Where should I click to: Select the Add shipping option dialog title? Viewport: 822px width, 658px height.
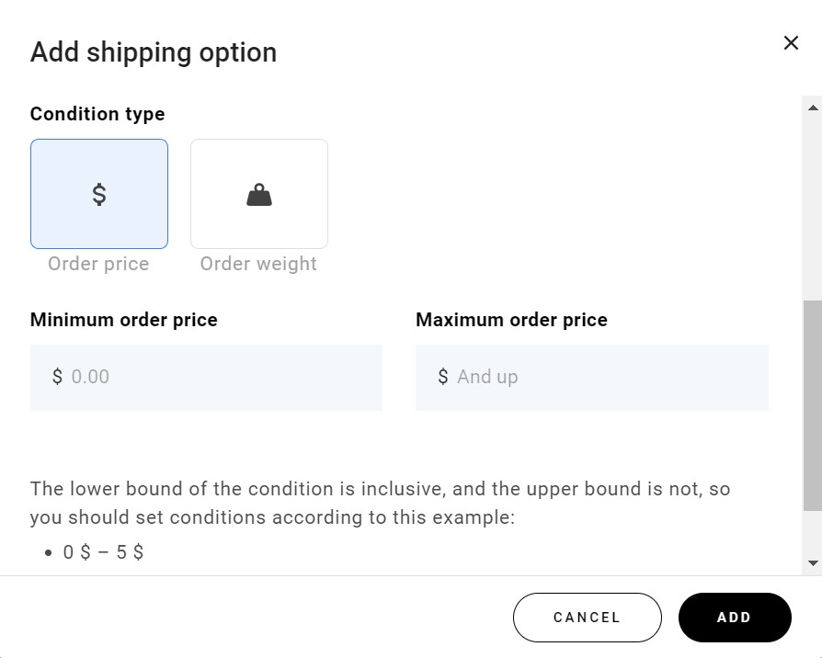(153, 52)
